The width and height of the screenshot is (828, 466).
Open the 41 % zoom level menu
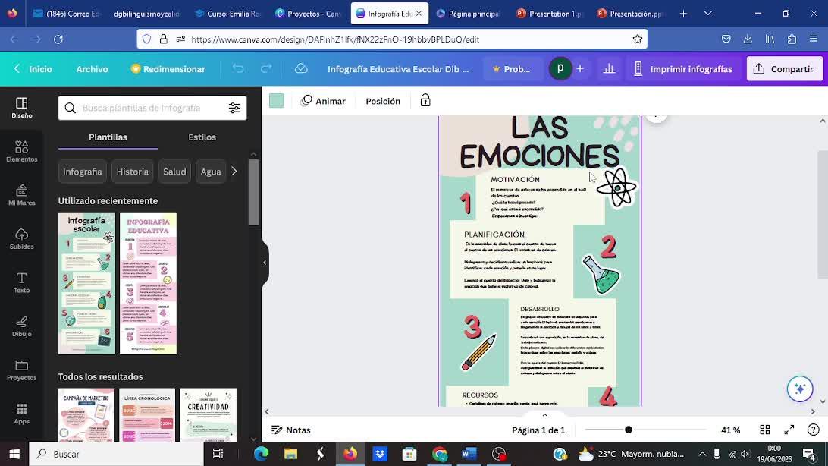pyautogui.click(x=730, y=430)
